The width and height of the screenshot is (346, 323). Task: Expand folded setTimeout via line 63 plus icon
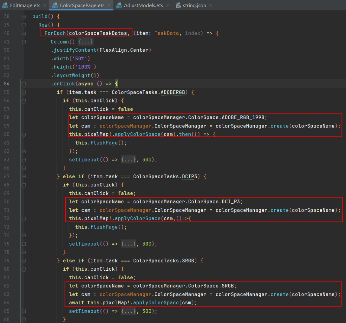click(x=24, y=160)
